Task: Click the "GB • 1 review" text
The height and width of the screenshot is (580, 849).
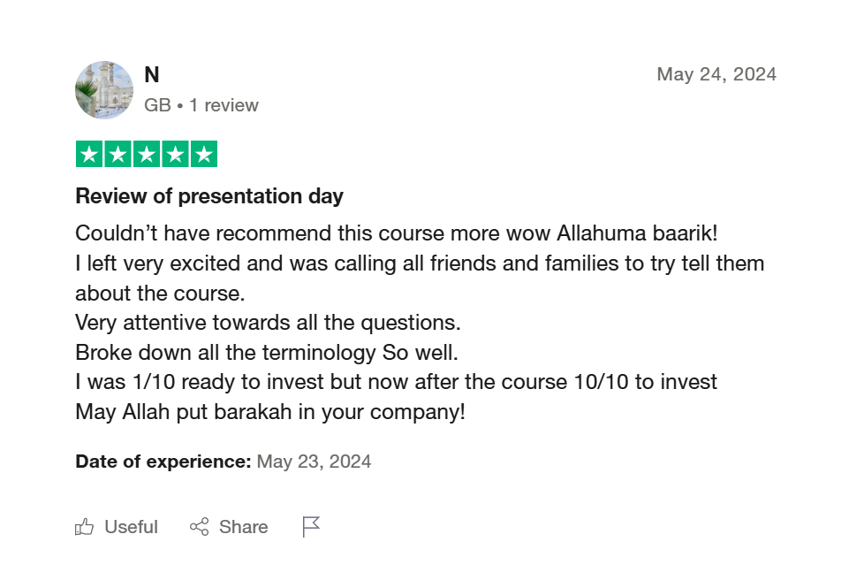Action: (201, 105)
